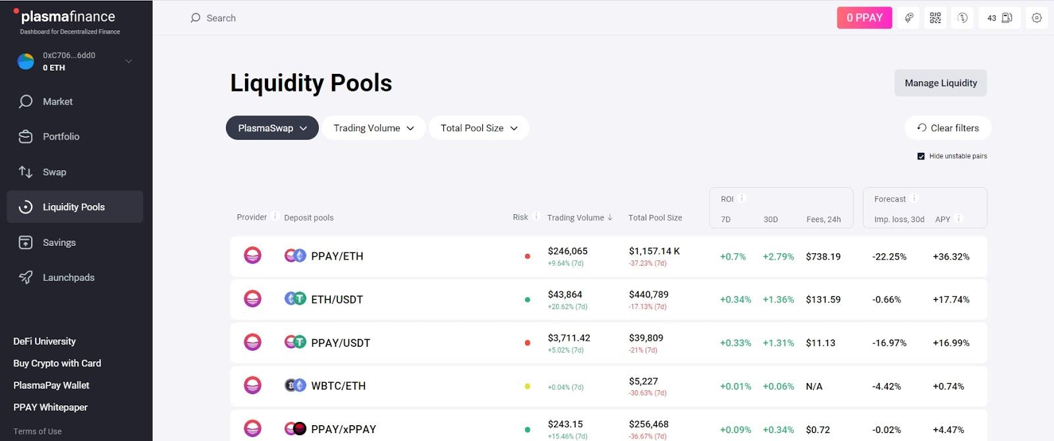Go to Portfolio in sidebar
This screenshot has height=441, width=1054.
coord(61,136)
